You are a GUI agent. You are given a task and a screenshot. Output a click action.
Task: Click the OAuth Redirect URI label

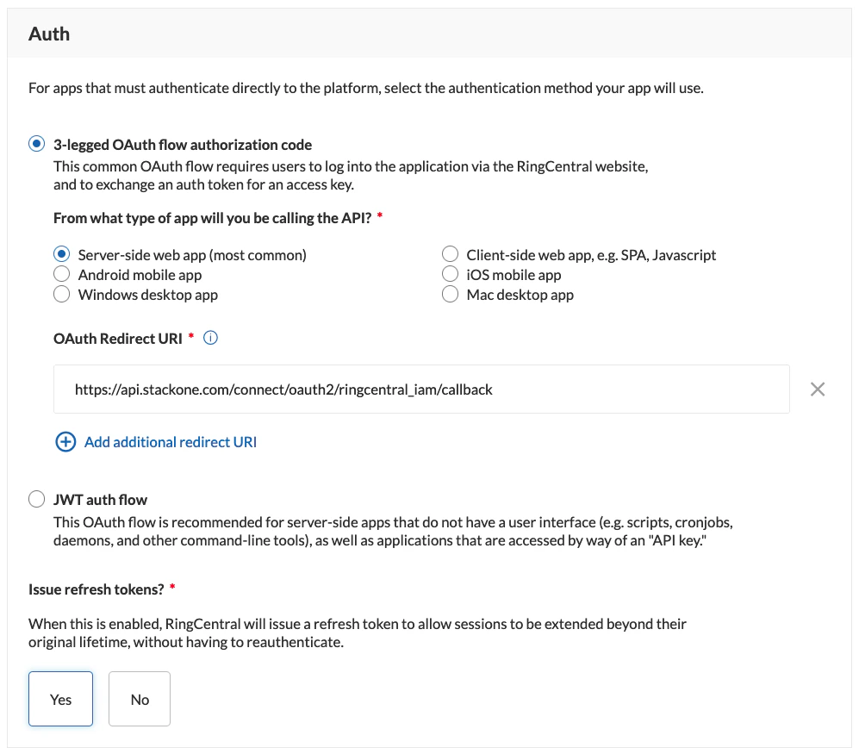pyautogui.click(x=117, y=338)
